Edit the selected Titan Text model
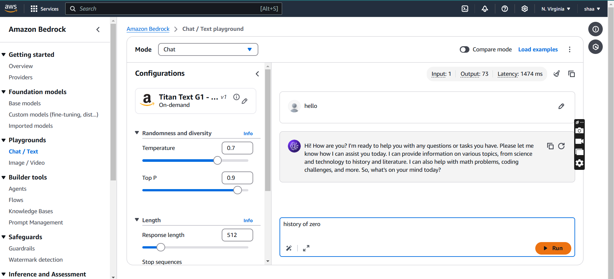 tap(245, 101)
